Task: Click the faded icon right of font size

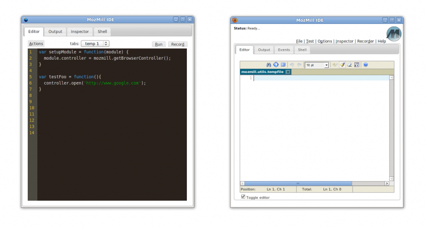Action: pyautogui.click(x=335, y=64)
